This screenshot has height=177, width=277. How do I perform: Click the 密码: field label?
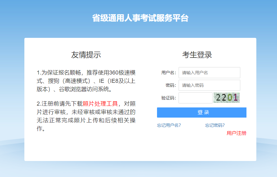[x=171, y=85]
